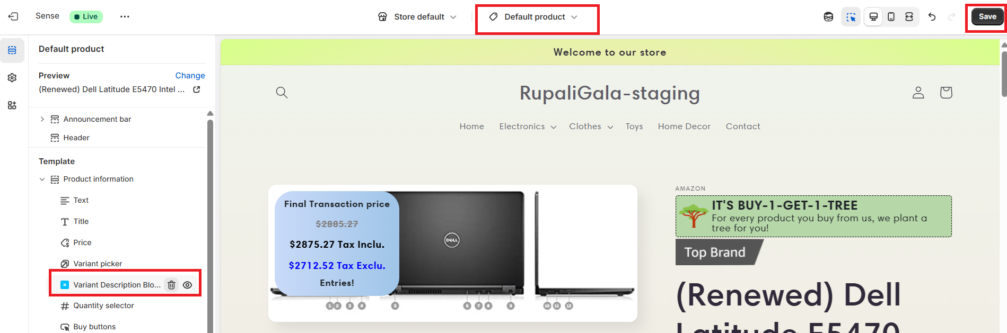Toggle the inspector selection tool

pyautogui.click(x=851, y=17)
